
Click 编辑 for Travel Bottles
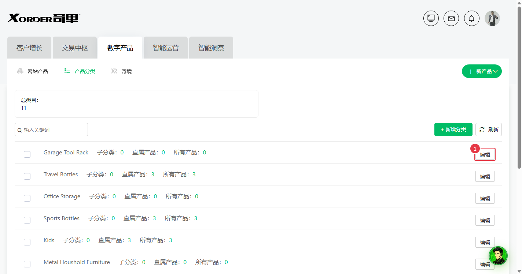click(x=485, y=176)
